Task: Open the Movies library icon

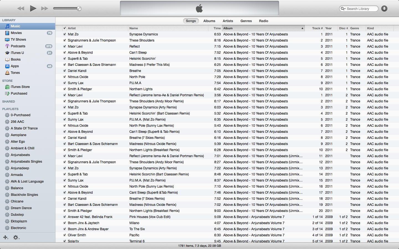Action: (x=7, y=33)
